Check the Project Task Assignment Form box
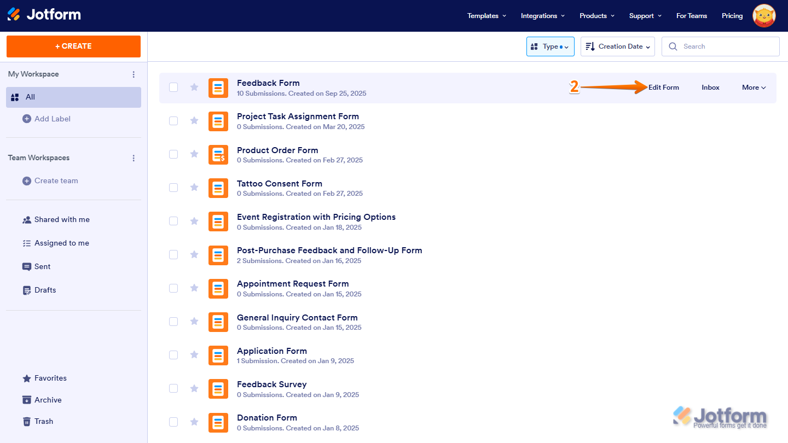This screenshot has width=788, height=443. pos(173,121)
